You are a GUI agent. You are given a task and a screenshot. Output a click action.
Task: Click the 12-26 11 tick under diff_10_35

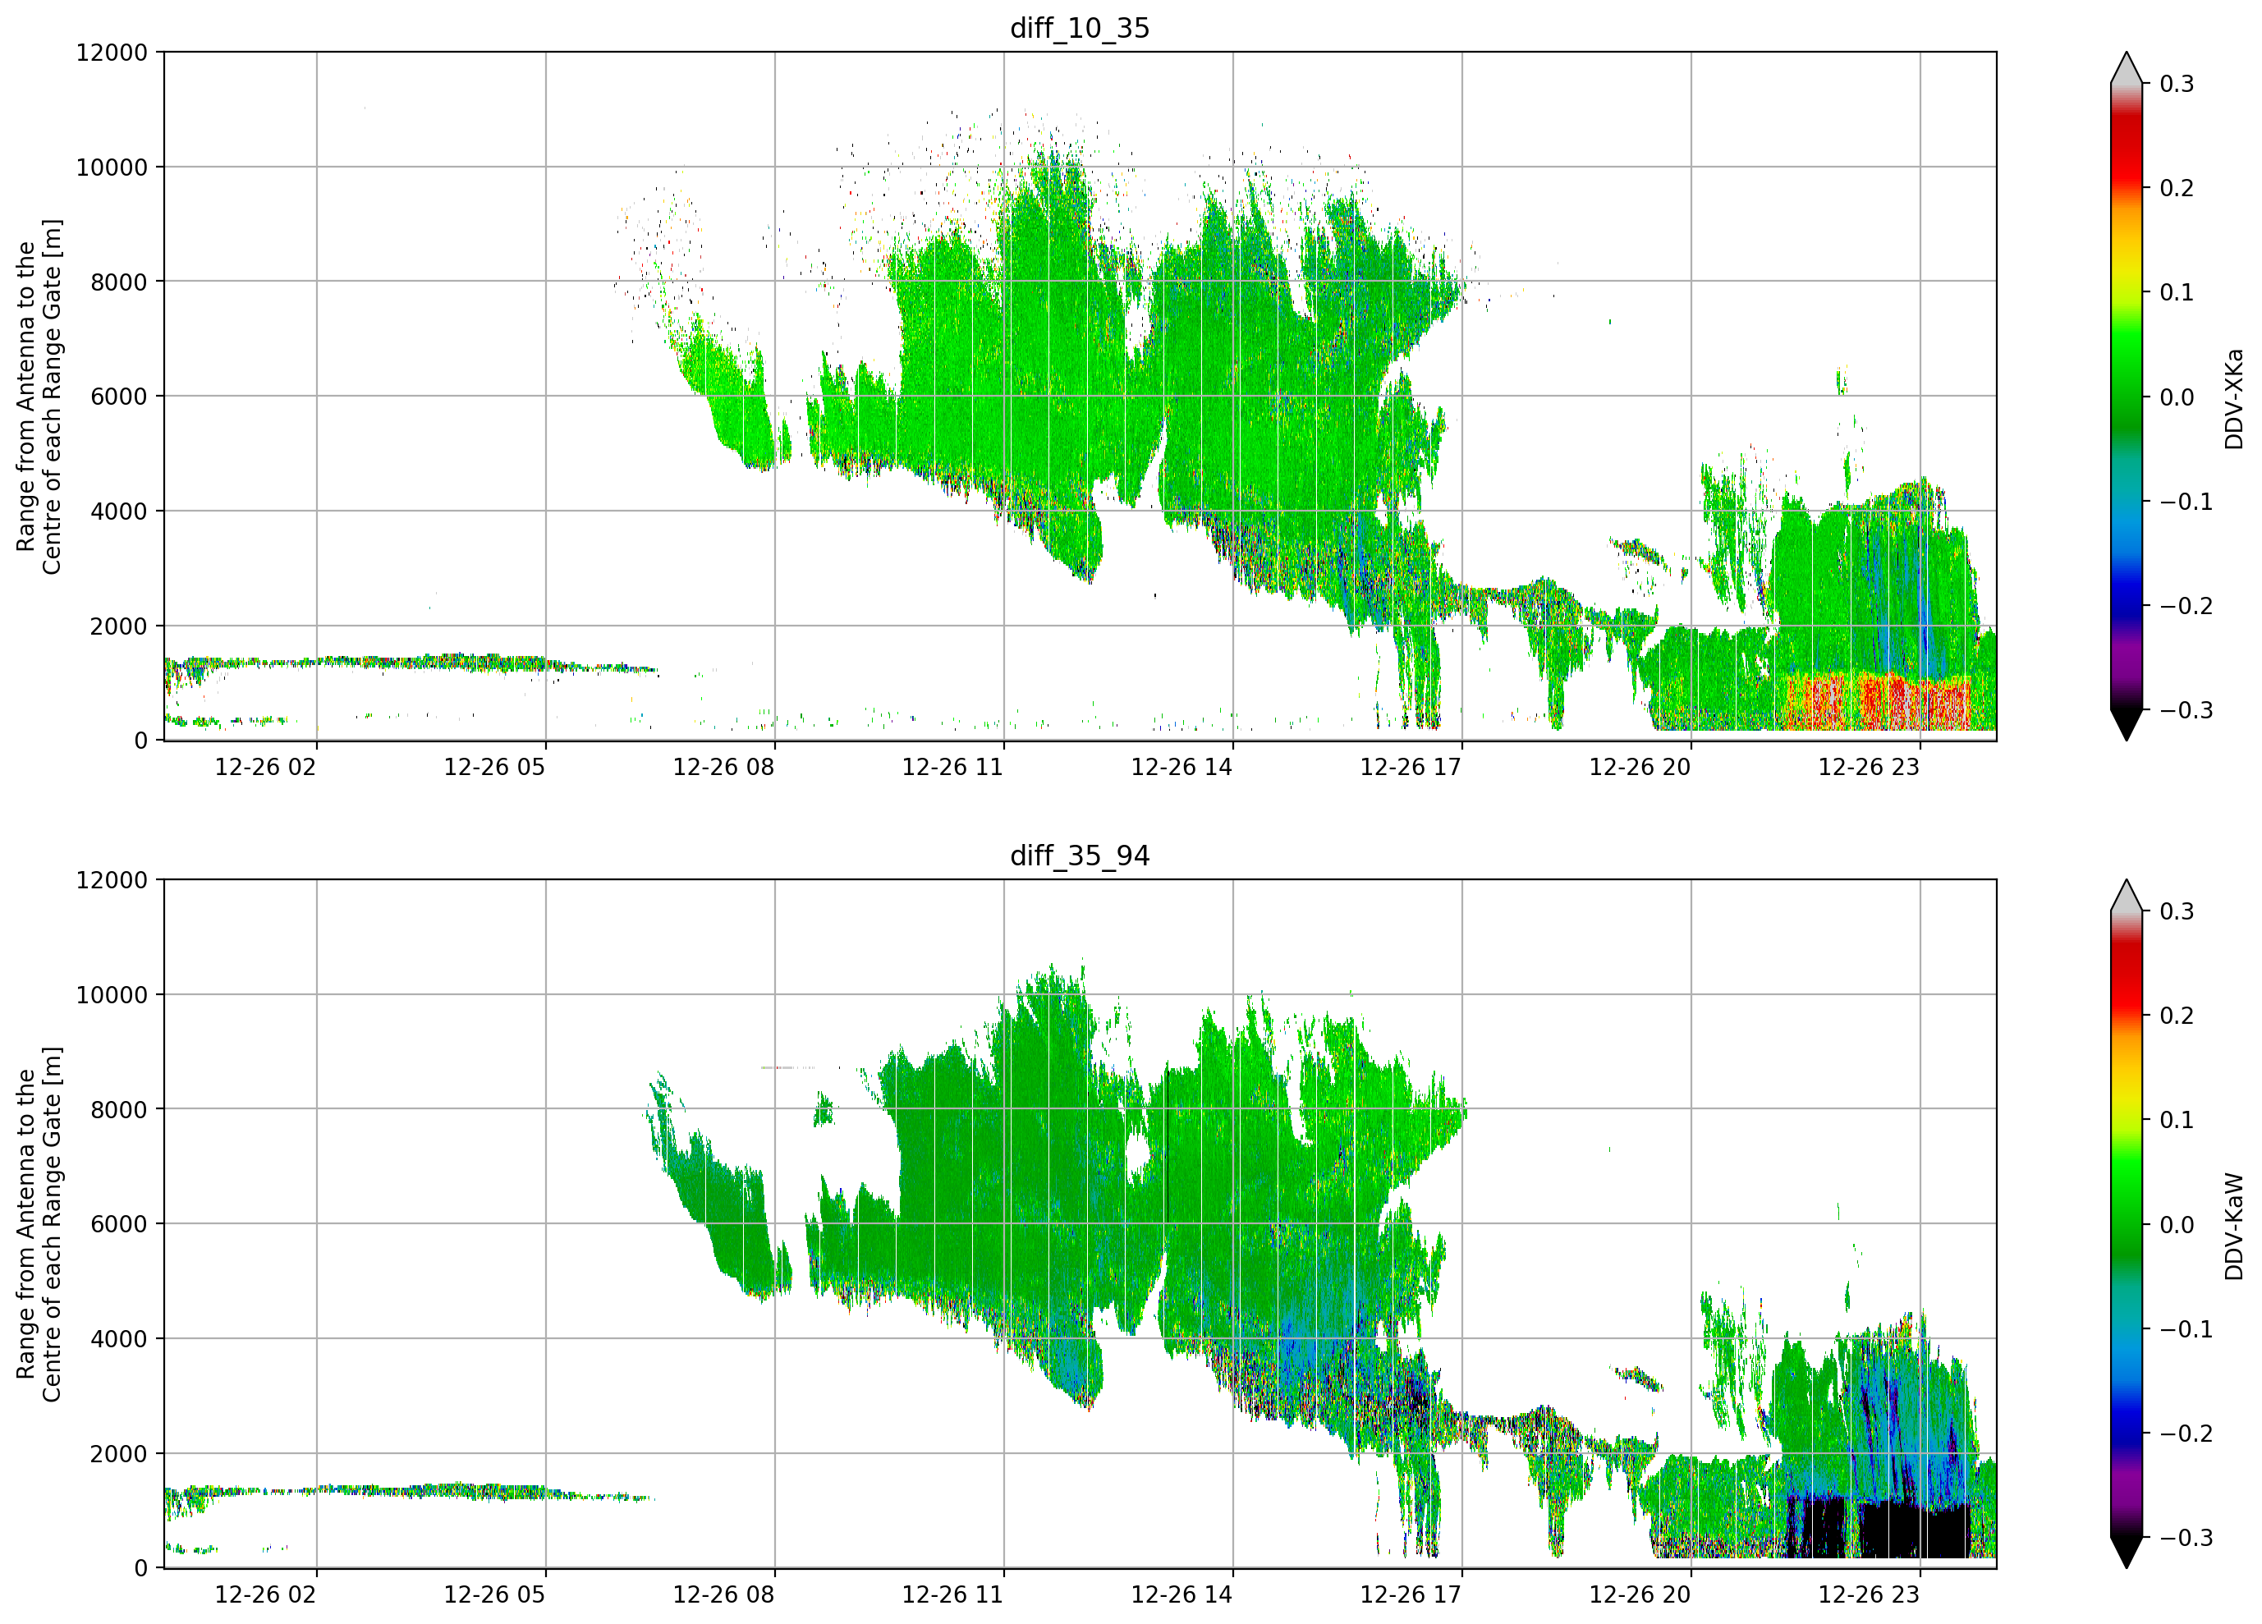(952, 767)
